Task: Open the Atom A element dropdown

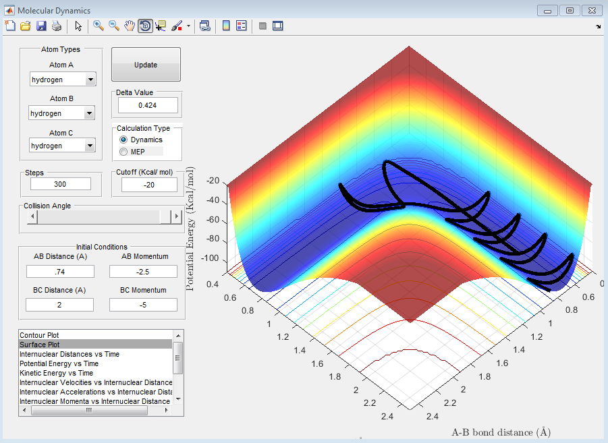Action: (x=90, y=80)
